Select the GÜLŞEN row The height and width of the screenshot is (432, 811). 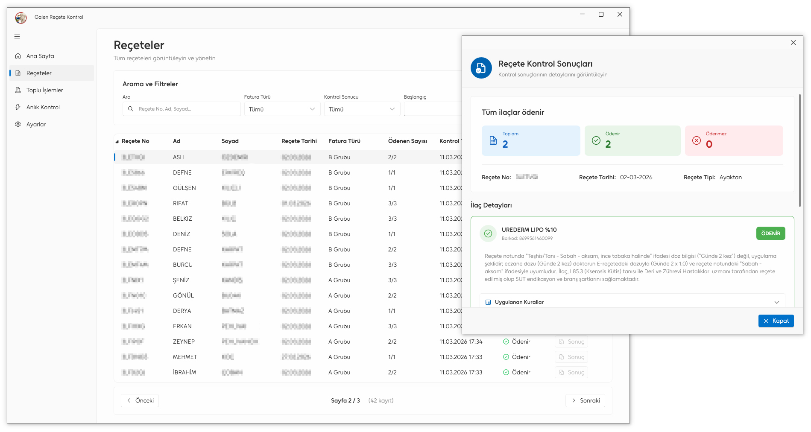click(288, 188)
